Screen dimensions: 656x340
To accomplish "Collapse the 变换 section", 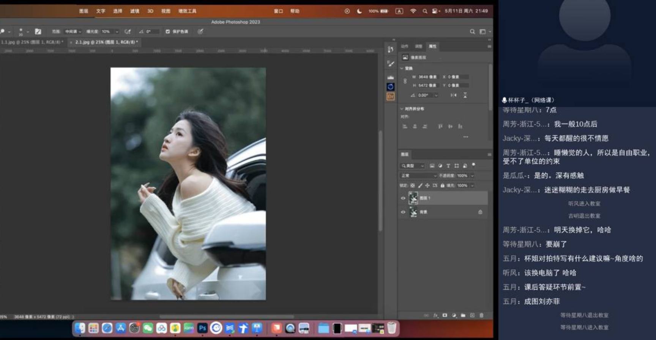I will tap(402, 69).
